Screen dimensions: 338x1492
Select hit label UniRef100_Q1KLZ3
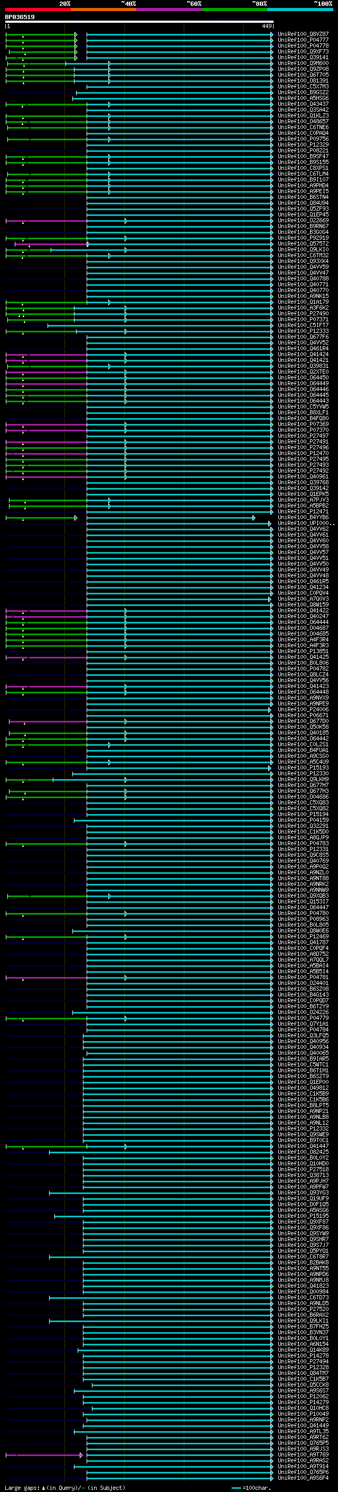coord(303,116)
